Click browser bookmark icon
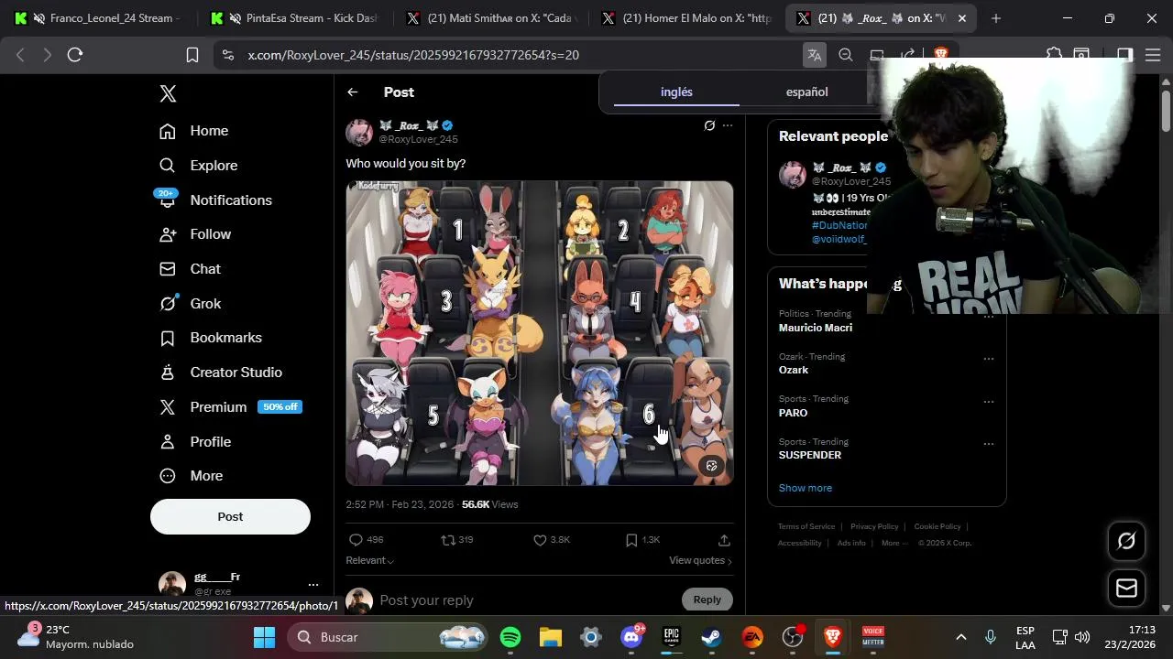 (x=192, y=55)
